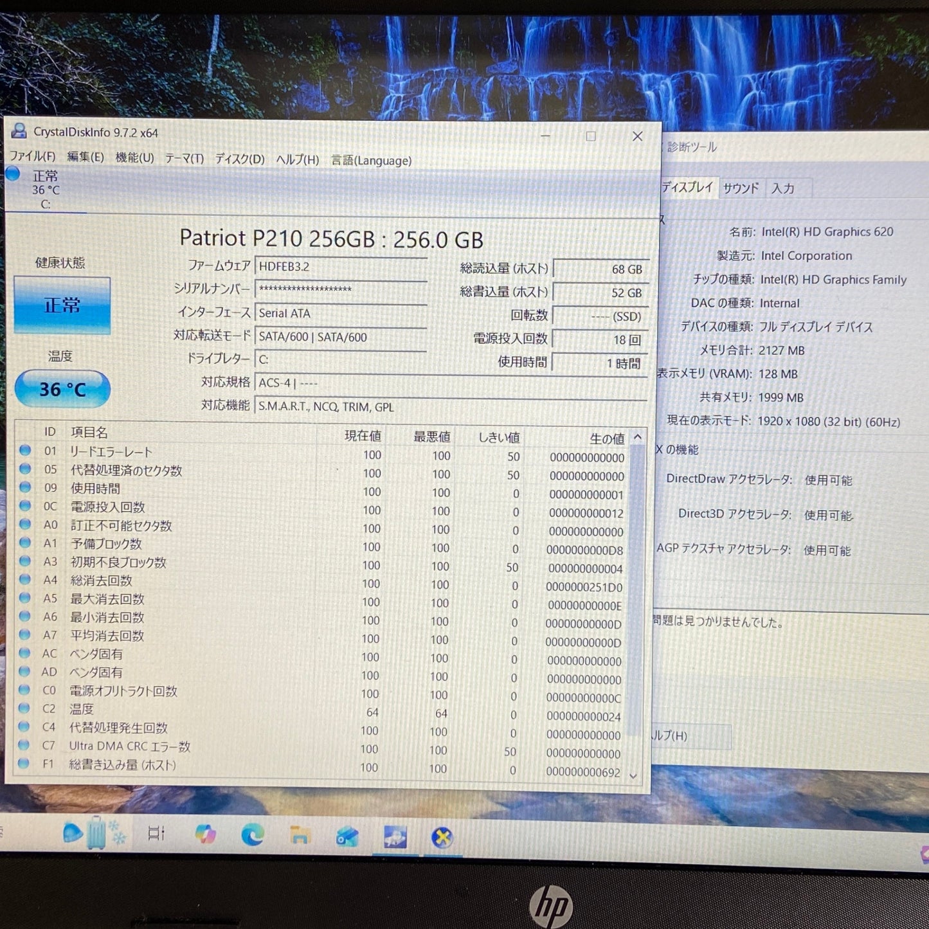929x929 pixels.
Task: Click the interface field Serial ATA
Action: pos(341,313)
